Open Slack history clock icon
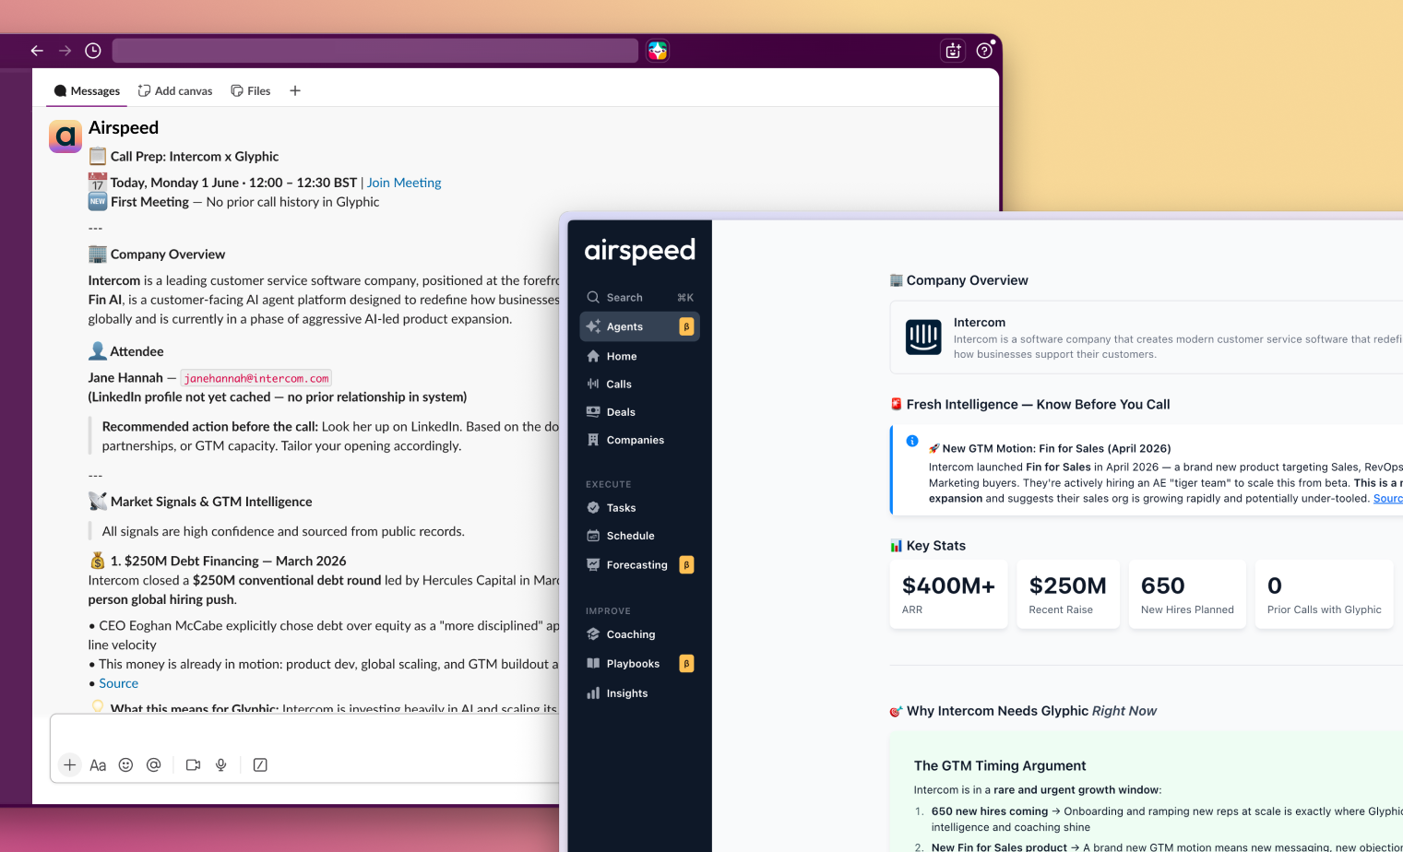Screen dimensions: 1403x852 tap(93, 51)
